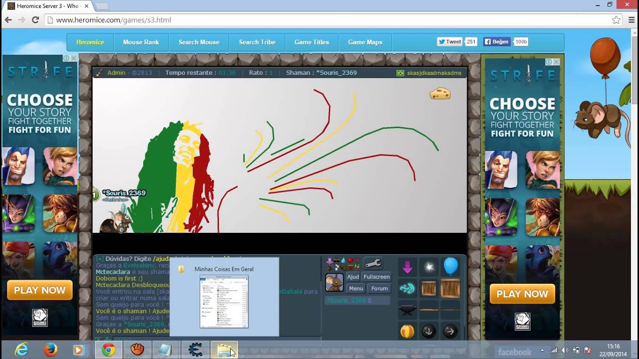This screenshot has height=359, width=639.
Task: Select the blue balloon shaman item
Action: (x=450, y=267)
